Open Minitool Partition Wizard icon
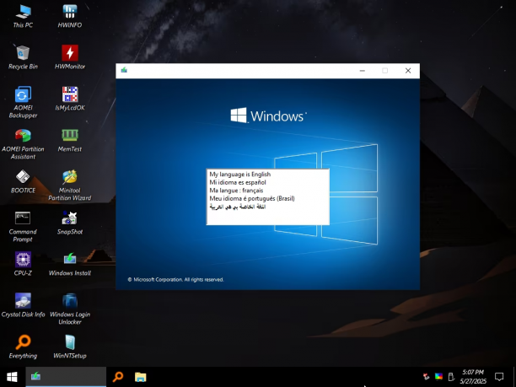The width and height of the screenshot is (516, 387). (70, 185)
